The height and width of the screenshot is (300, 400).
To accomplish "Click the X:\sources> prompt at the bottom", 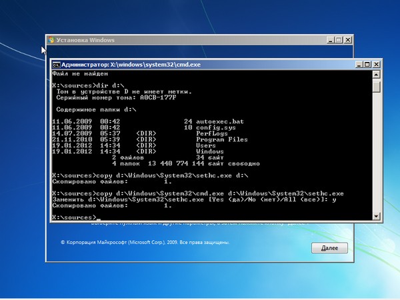I will point(73,217).
